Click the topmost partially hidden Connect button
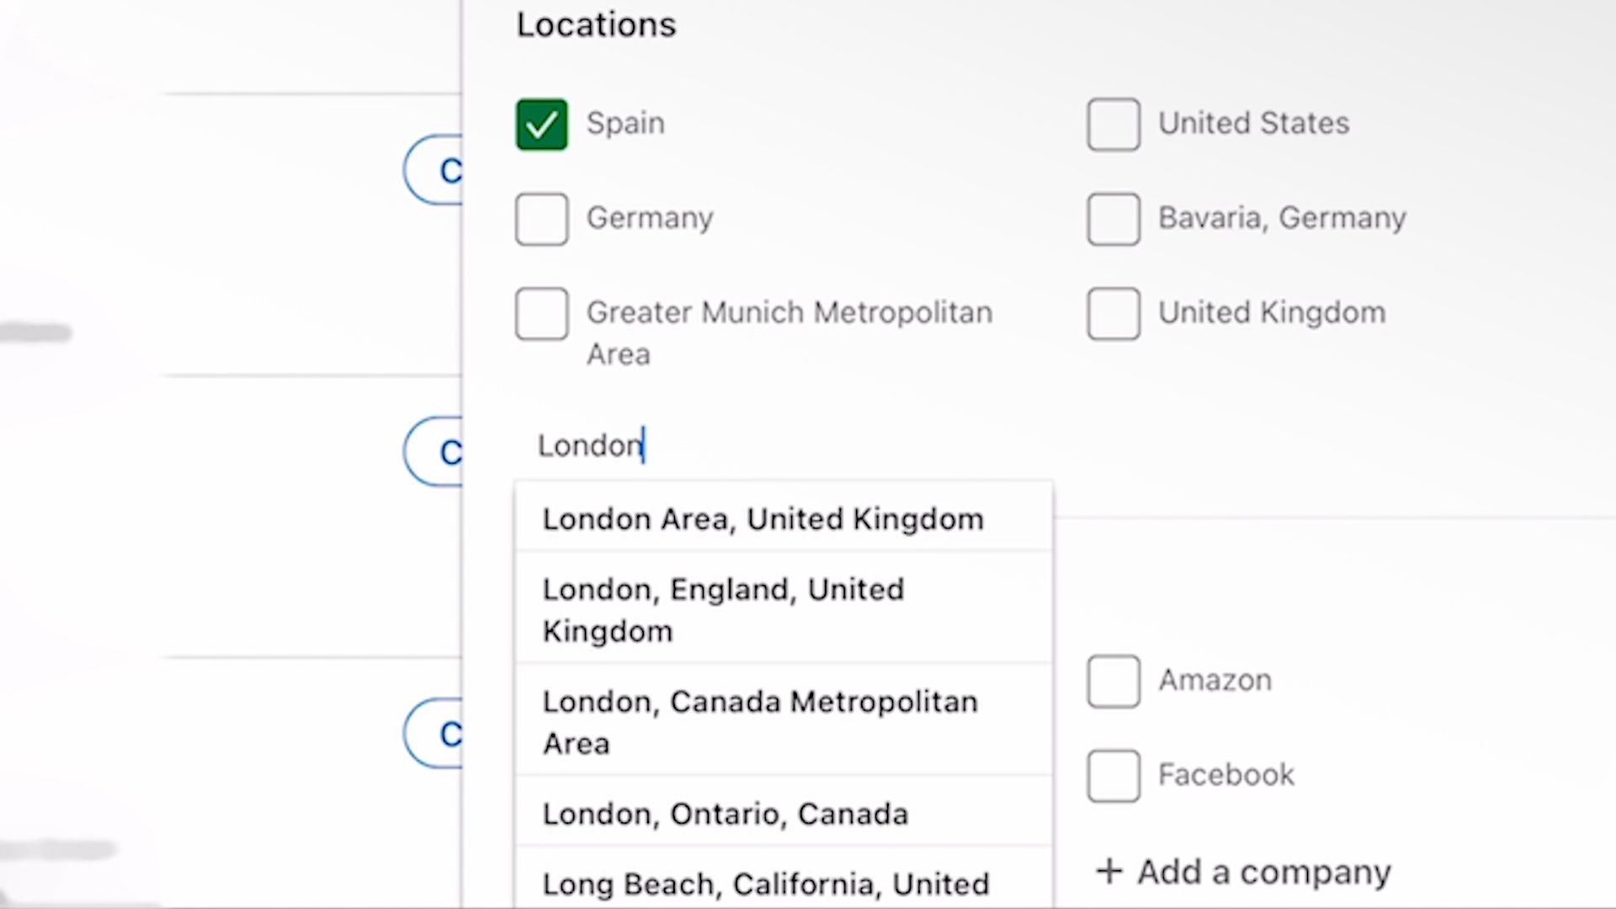1616x909 pixels. point(435,170)
